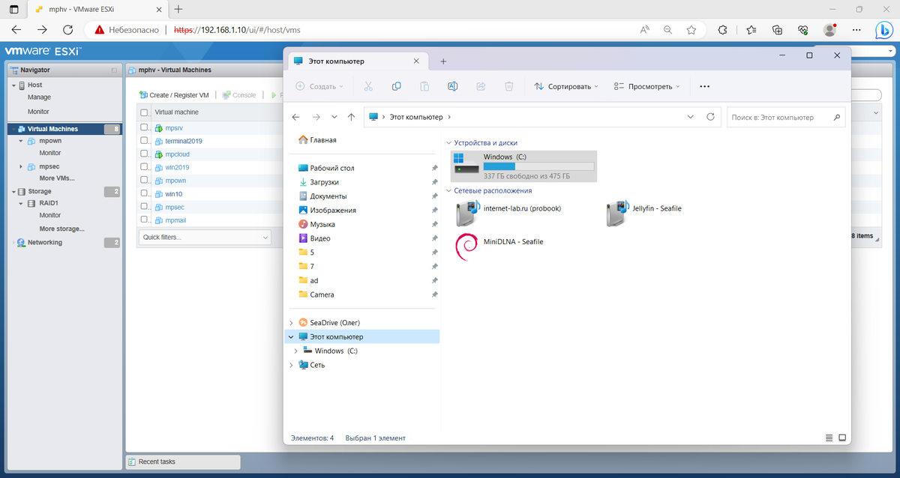Open the three-dots more options menu
900x478 pixels.
click(x=704, y=86)
